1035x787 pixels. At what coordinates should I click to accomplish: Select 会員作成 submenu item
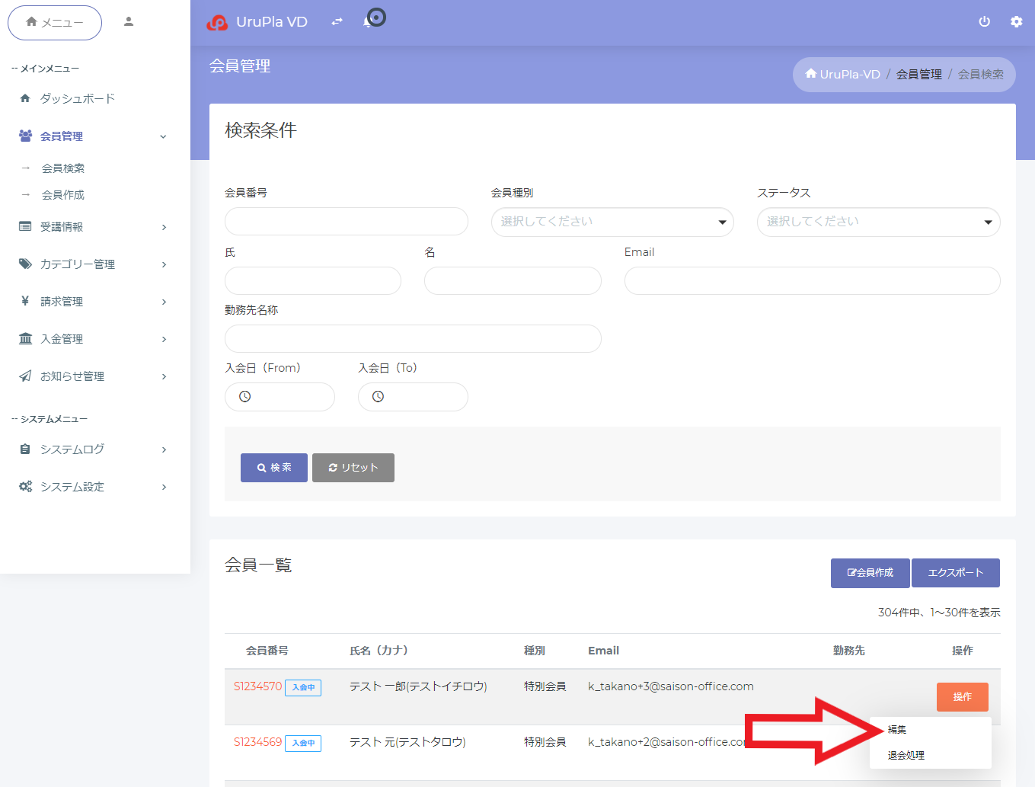point(63,195)
